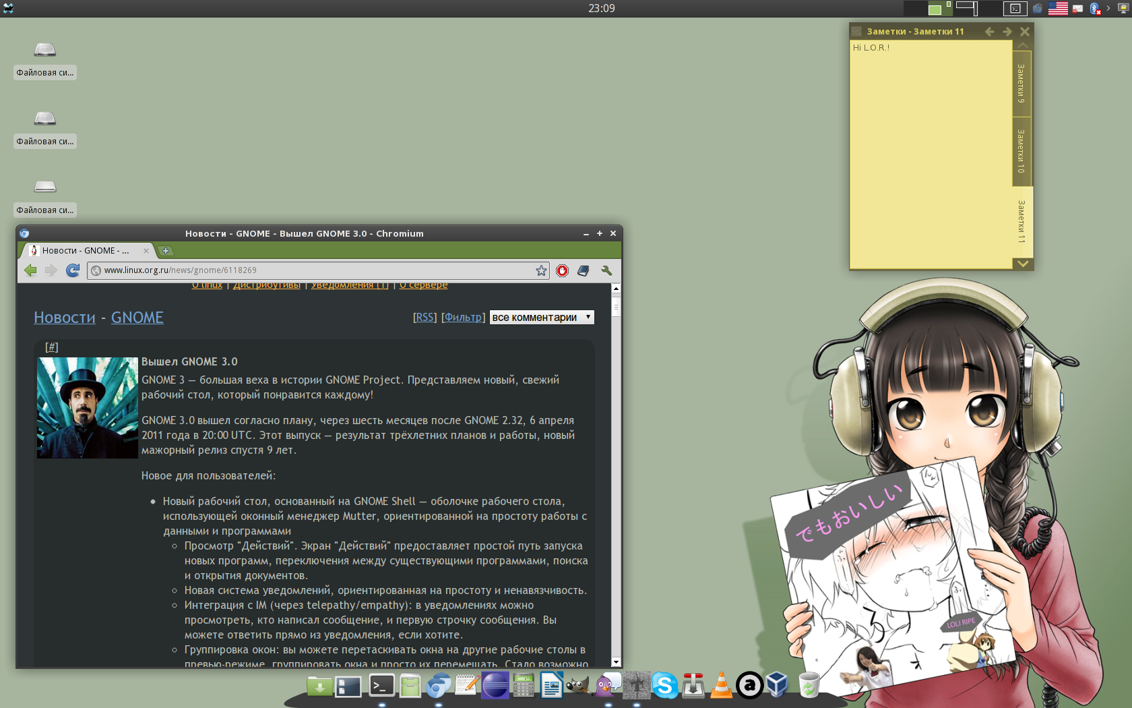The image size is (1132, 708).
Task: Open the US flag keyboard layout indicator
Action: pos(1058,8)
